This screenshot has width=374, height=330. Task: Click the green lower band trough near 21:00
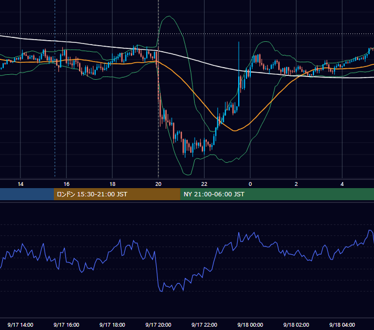pyautogui.click(x=188, y=175)
